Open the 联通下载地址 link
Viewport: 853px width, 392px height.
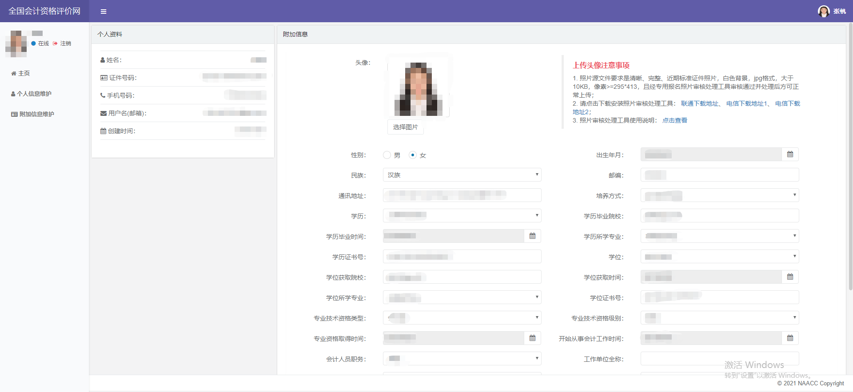coord(699,103)
